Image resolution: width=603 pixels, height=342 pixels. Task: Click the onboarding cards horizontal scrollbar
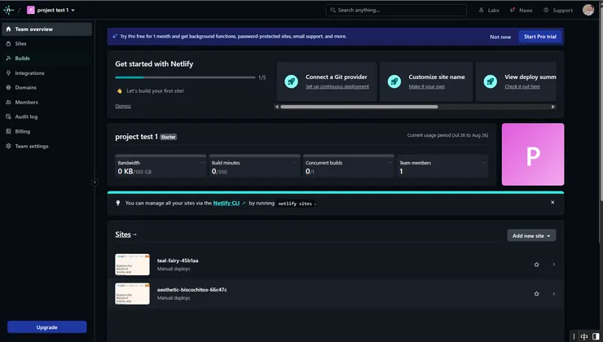[359, 107]
